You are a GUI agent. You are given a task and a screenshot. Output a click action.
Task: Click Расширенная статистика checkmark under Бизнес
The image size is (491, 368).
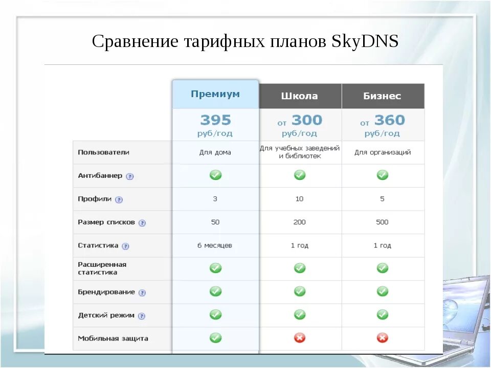[x=383, y=268]
